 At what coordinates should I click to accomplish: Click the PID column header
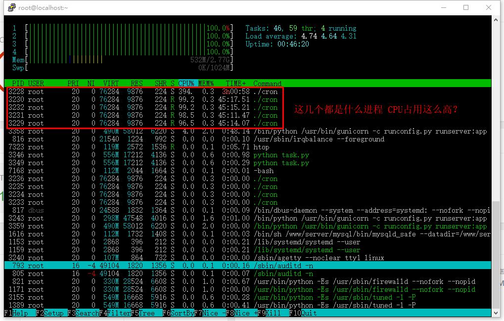[x=18, y=84]
